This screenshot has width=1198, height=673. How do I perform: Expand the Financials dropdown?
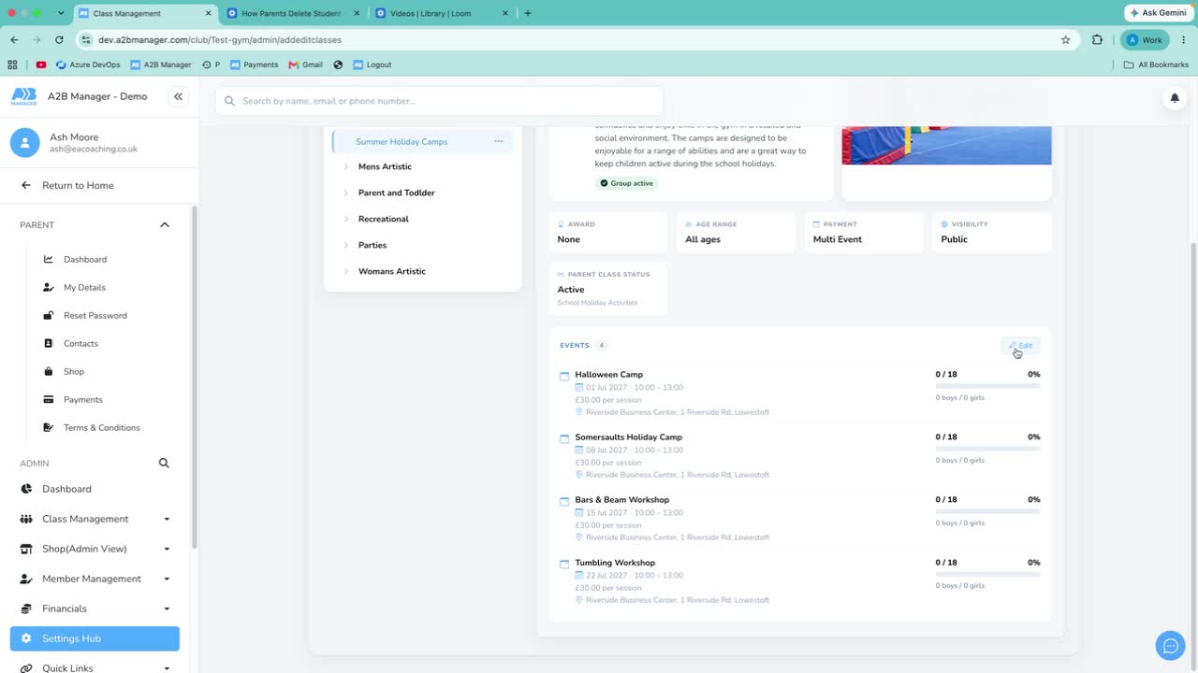167,609
